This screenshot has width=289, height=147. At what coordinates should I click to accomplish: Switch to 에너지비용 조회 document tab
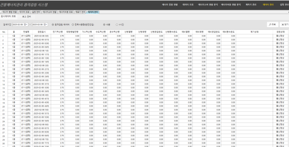pos(66,12)
